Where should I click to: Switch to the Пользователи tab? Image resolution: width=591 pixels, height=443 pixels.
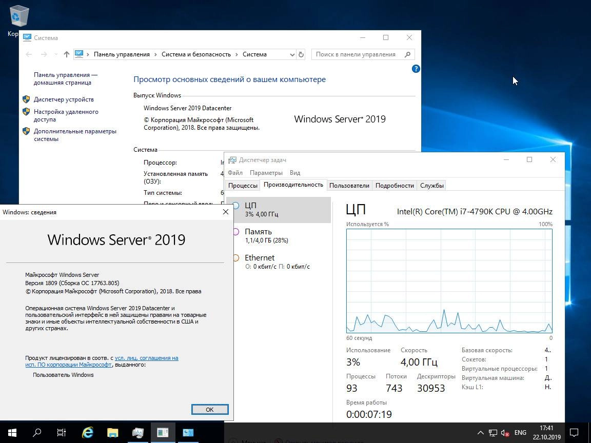point(349,185)
